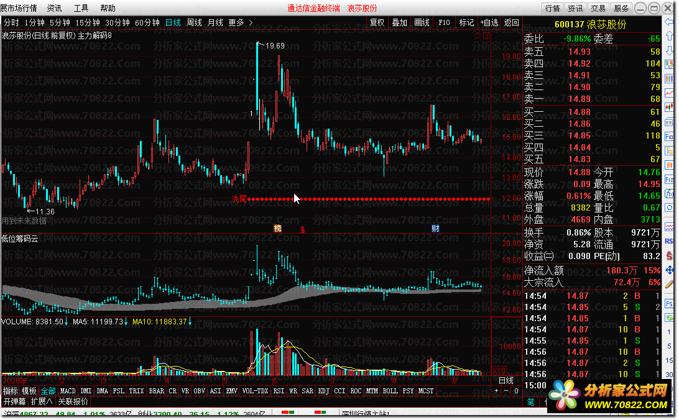
Task: Click the FS sidebar icon
Action: pyautogui.click(x=669, y=304)
